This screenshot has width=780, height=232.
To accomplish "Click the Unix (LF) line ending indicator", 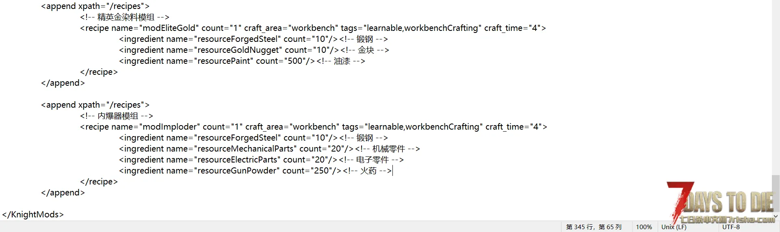I will pyautogui.click(x=674, y=227).
